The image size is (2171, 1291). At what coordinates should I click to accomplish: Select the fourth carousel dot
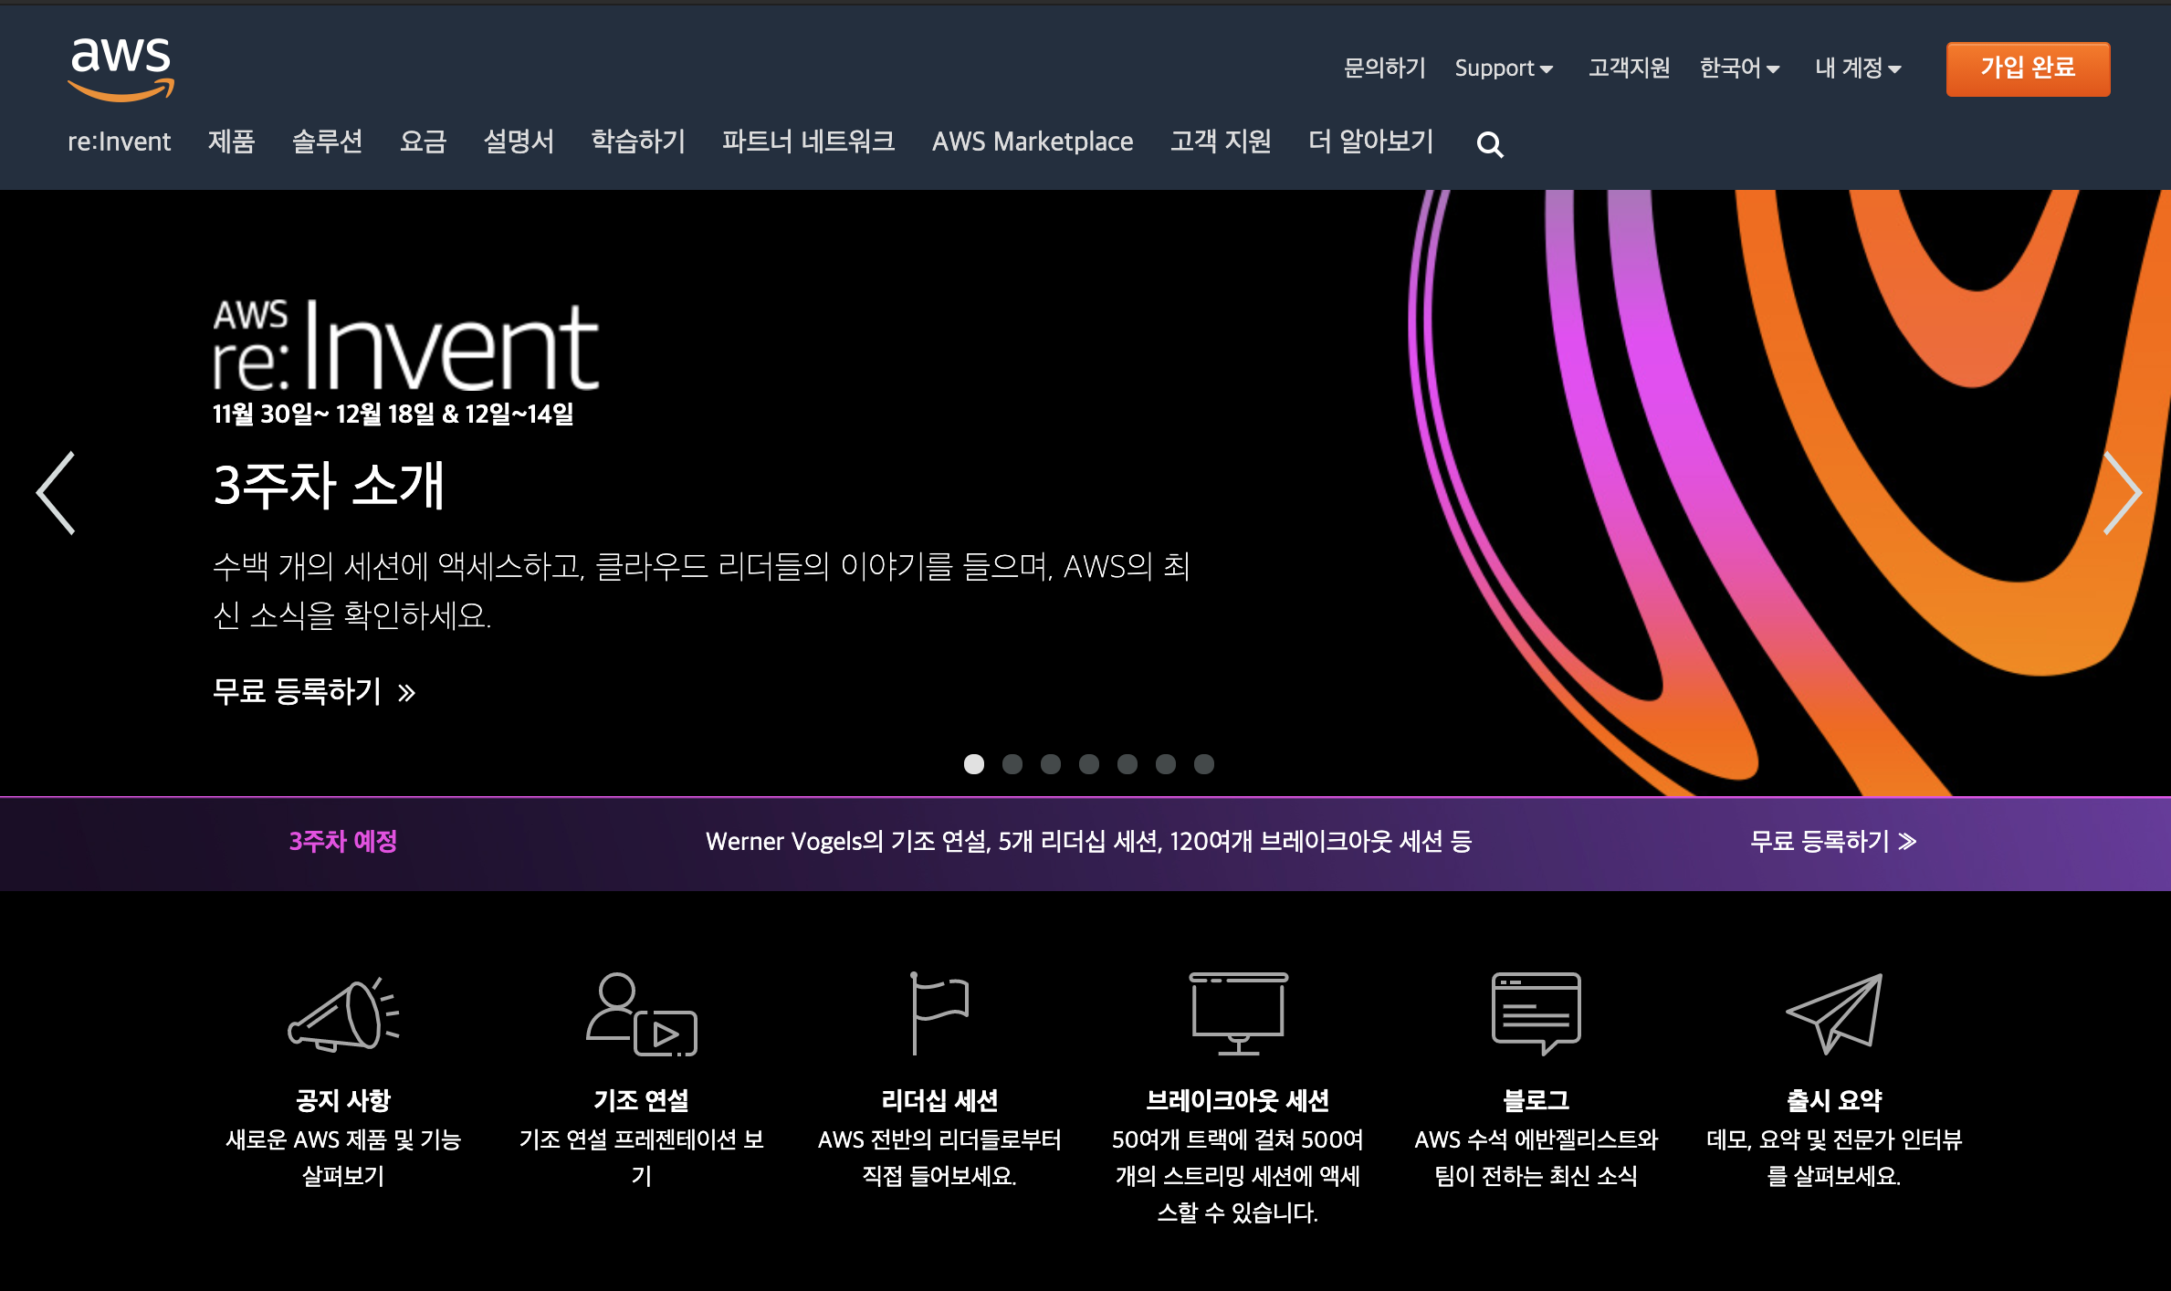(x=1088, y=764)
